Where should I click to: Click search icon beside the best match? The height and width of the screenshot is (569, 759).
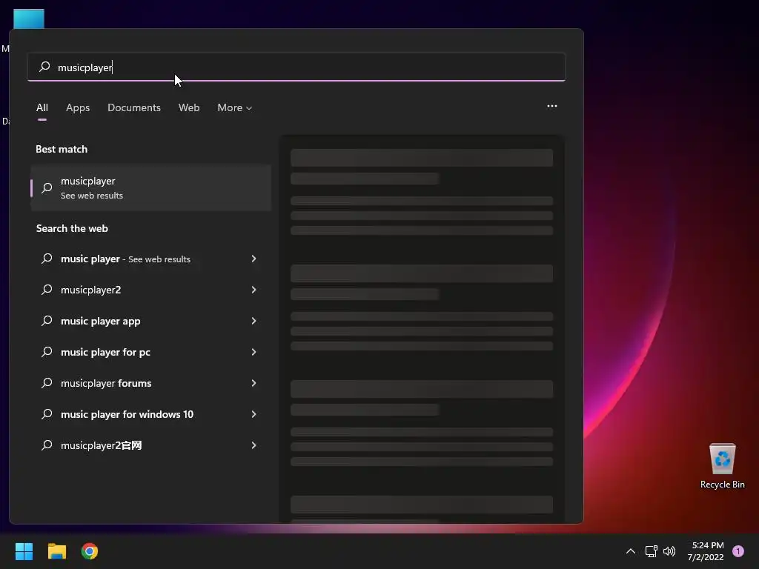click(x=47, y=187)
